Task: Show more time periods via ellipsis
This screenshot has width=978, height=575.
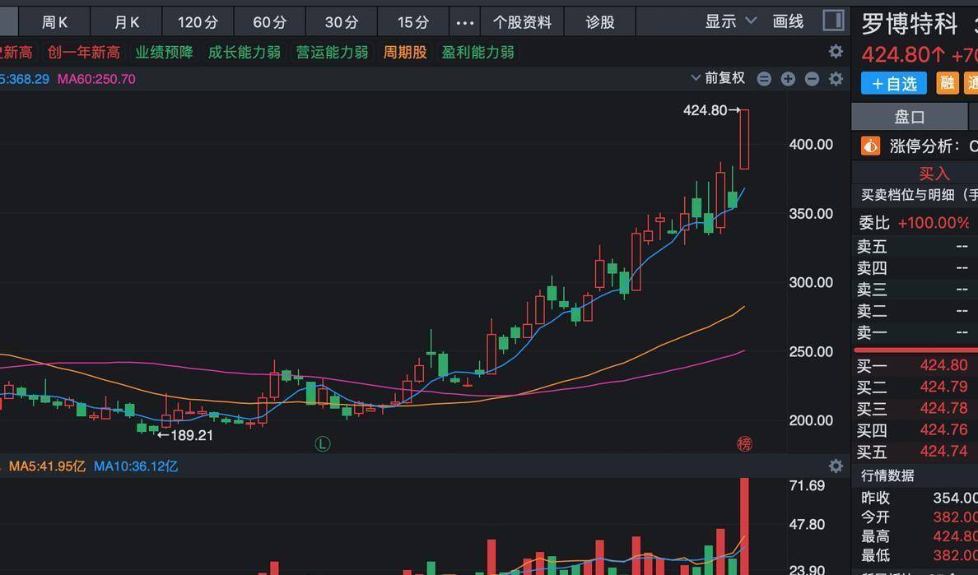Action: pos(464,22)
